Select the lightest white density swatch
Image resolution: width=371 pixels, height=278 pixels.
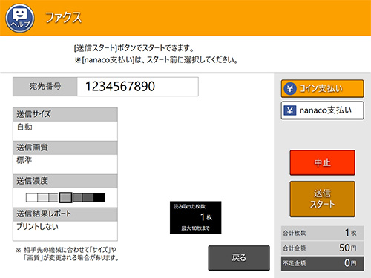[x=32, y=198]
